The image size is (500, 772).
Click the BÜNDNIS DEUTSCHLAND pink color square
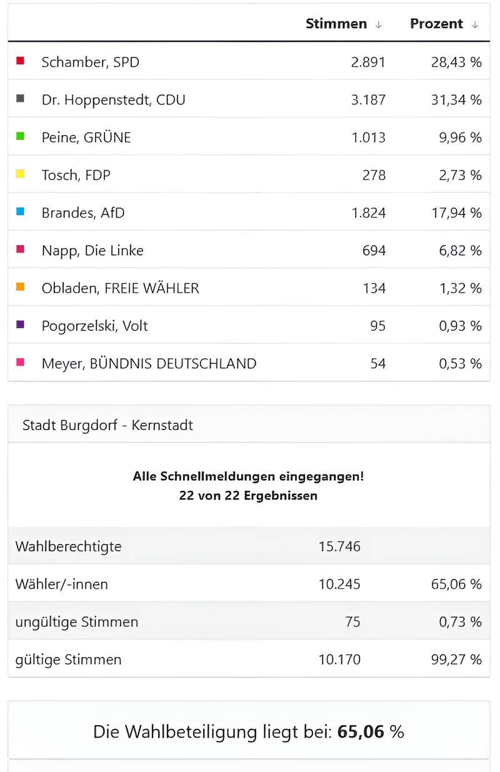20,362
